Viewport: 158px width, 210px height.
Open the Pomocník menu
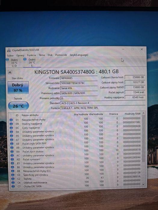[61, 55]
